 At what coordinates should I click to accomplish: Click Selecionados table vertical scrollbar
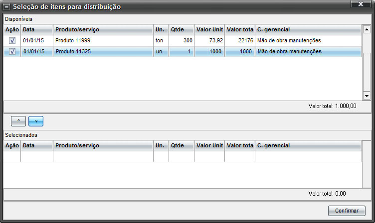point(367,164)
